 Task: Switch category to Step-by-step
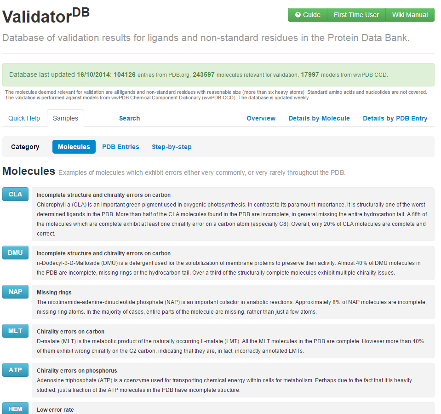(172, 147)
